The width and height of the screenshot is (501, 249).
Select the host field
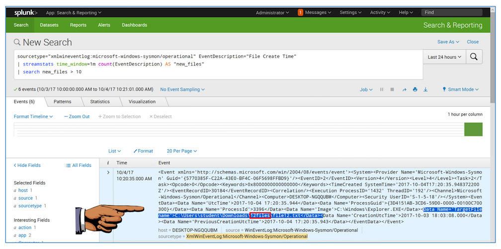click(x=23, y=190)
